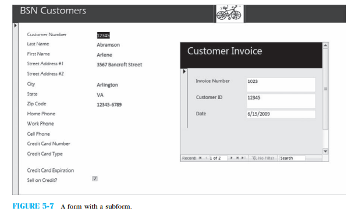Click the Invoice Number label in subform
Image resolution: width=352 pixels, height=215 pixels.
(212, 81)
